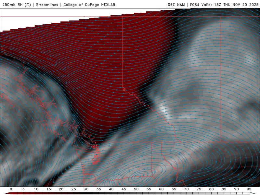
Task: Click the colorbar label "15"
Action: [48, 189]
